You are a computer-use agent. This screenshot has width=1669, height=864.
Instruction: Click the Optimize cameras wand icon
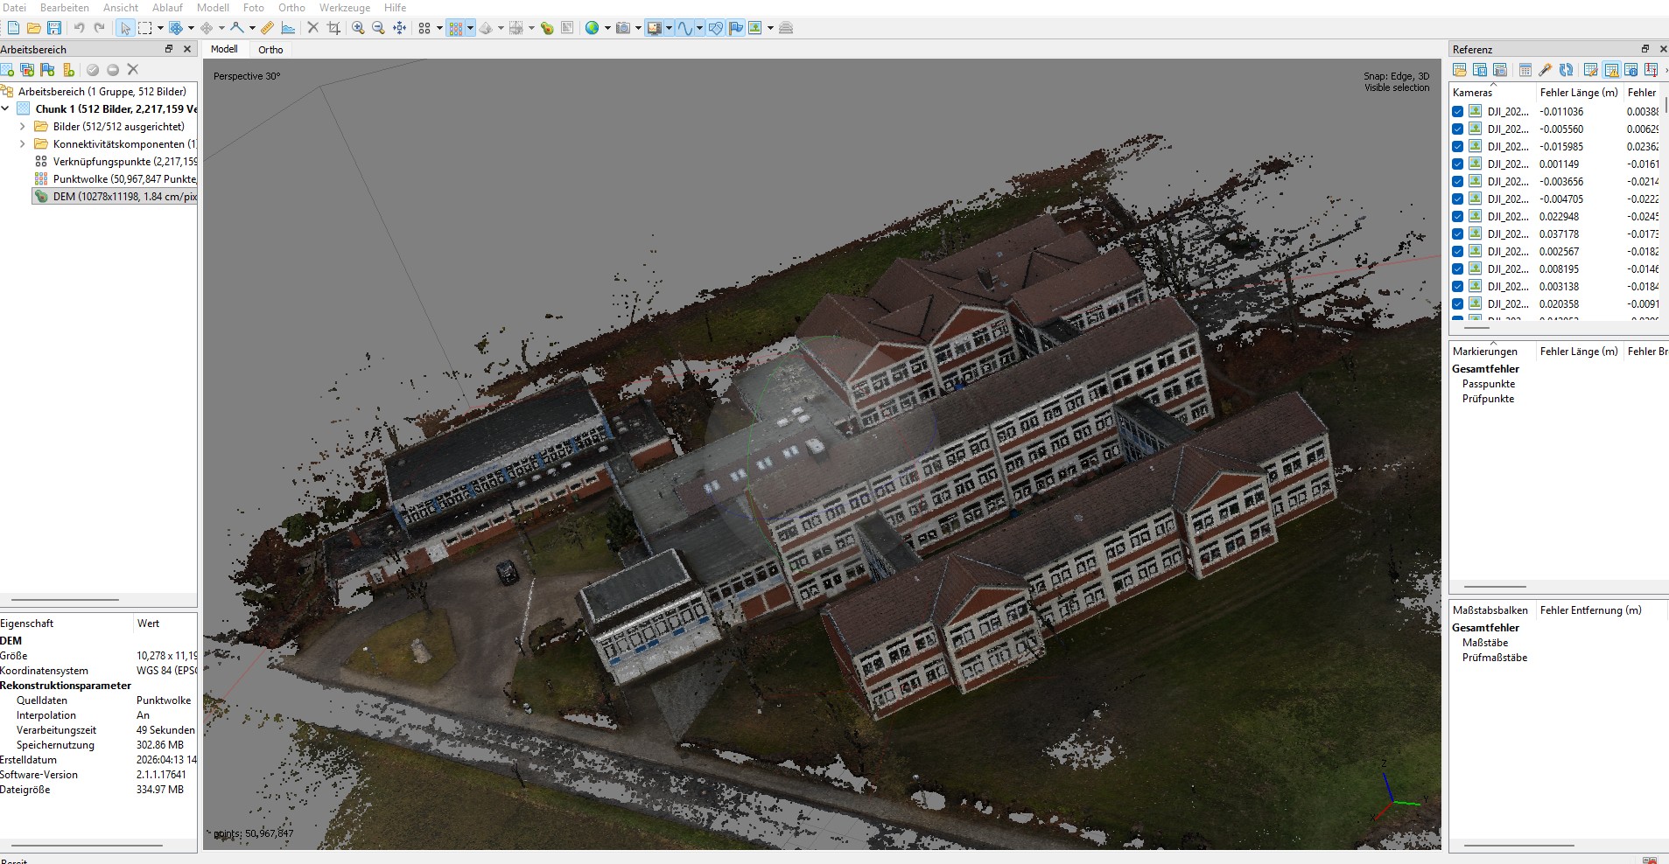1546,70
